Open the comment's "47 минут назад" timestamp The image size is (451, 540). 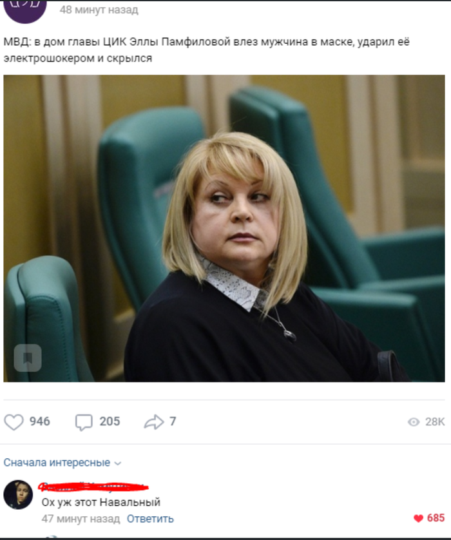pos(81,519)
